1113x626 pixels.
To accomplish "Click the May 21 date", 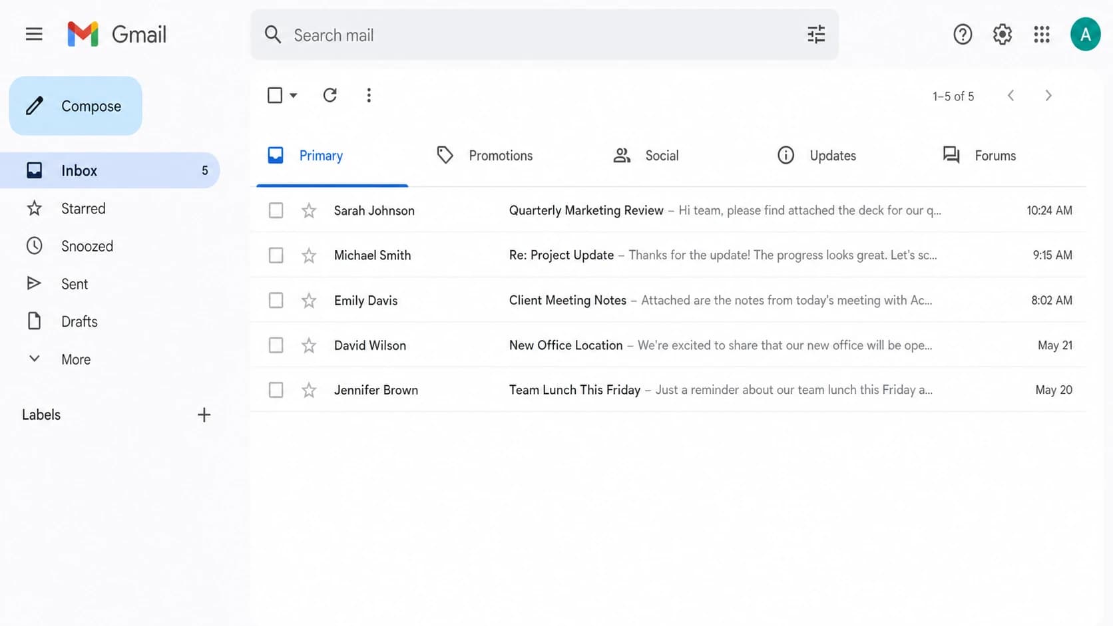I will click(x=1055, y=345).
